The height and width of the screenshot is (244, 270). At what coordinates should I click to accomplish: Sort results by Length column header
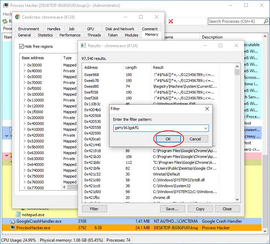[137, 67]
